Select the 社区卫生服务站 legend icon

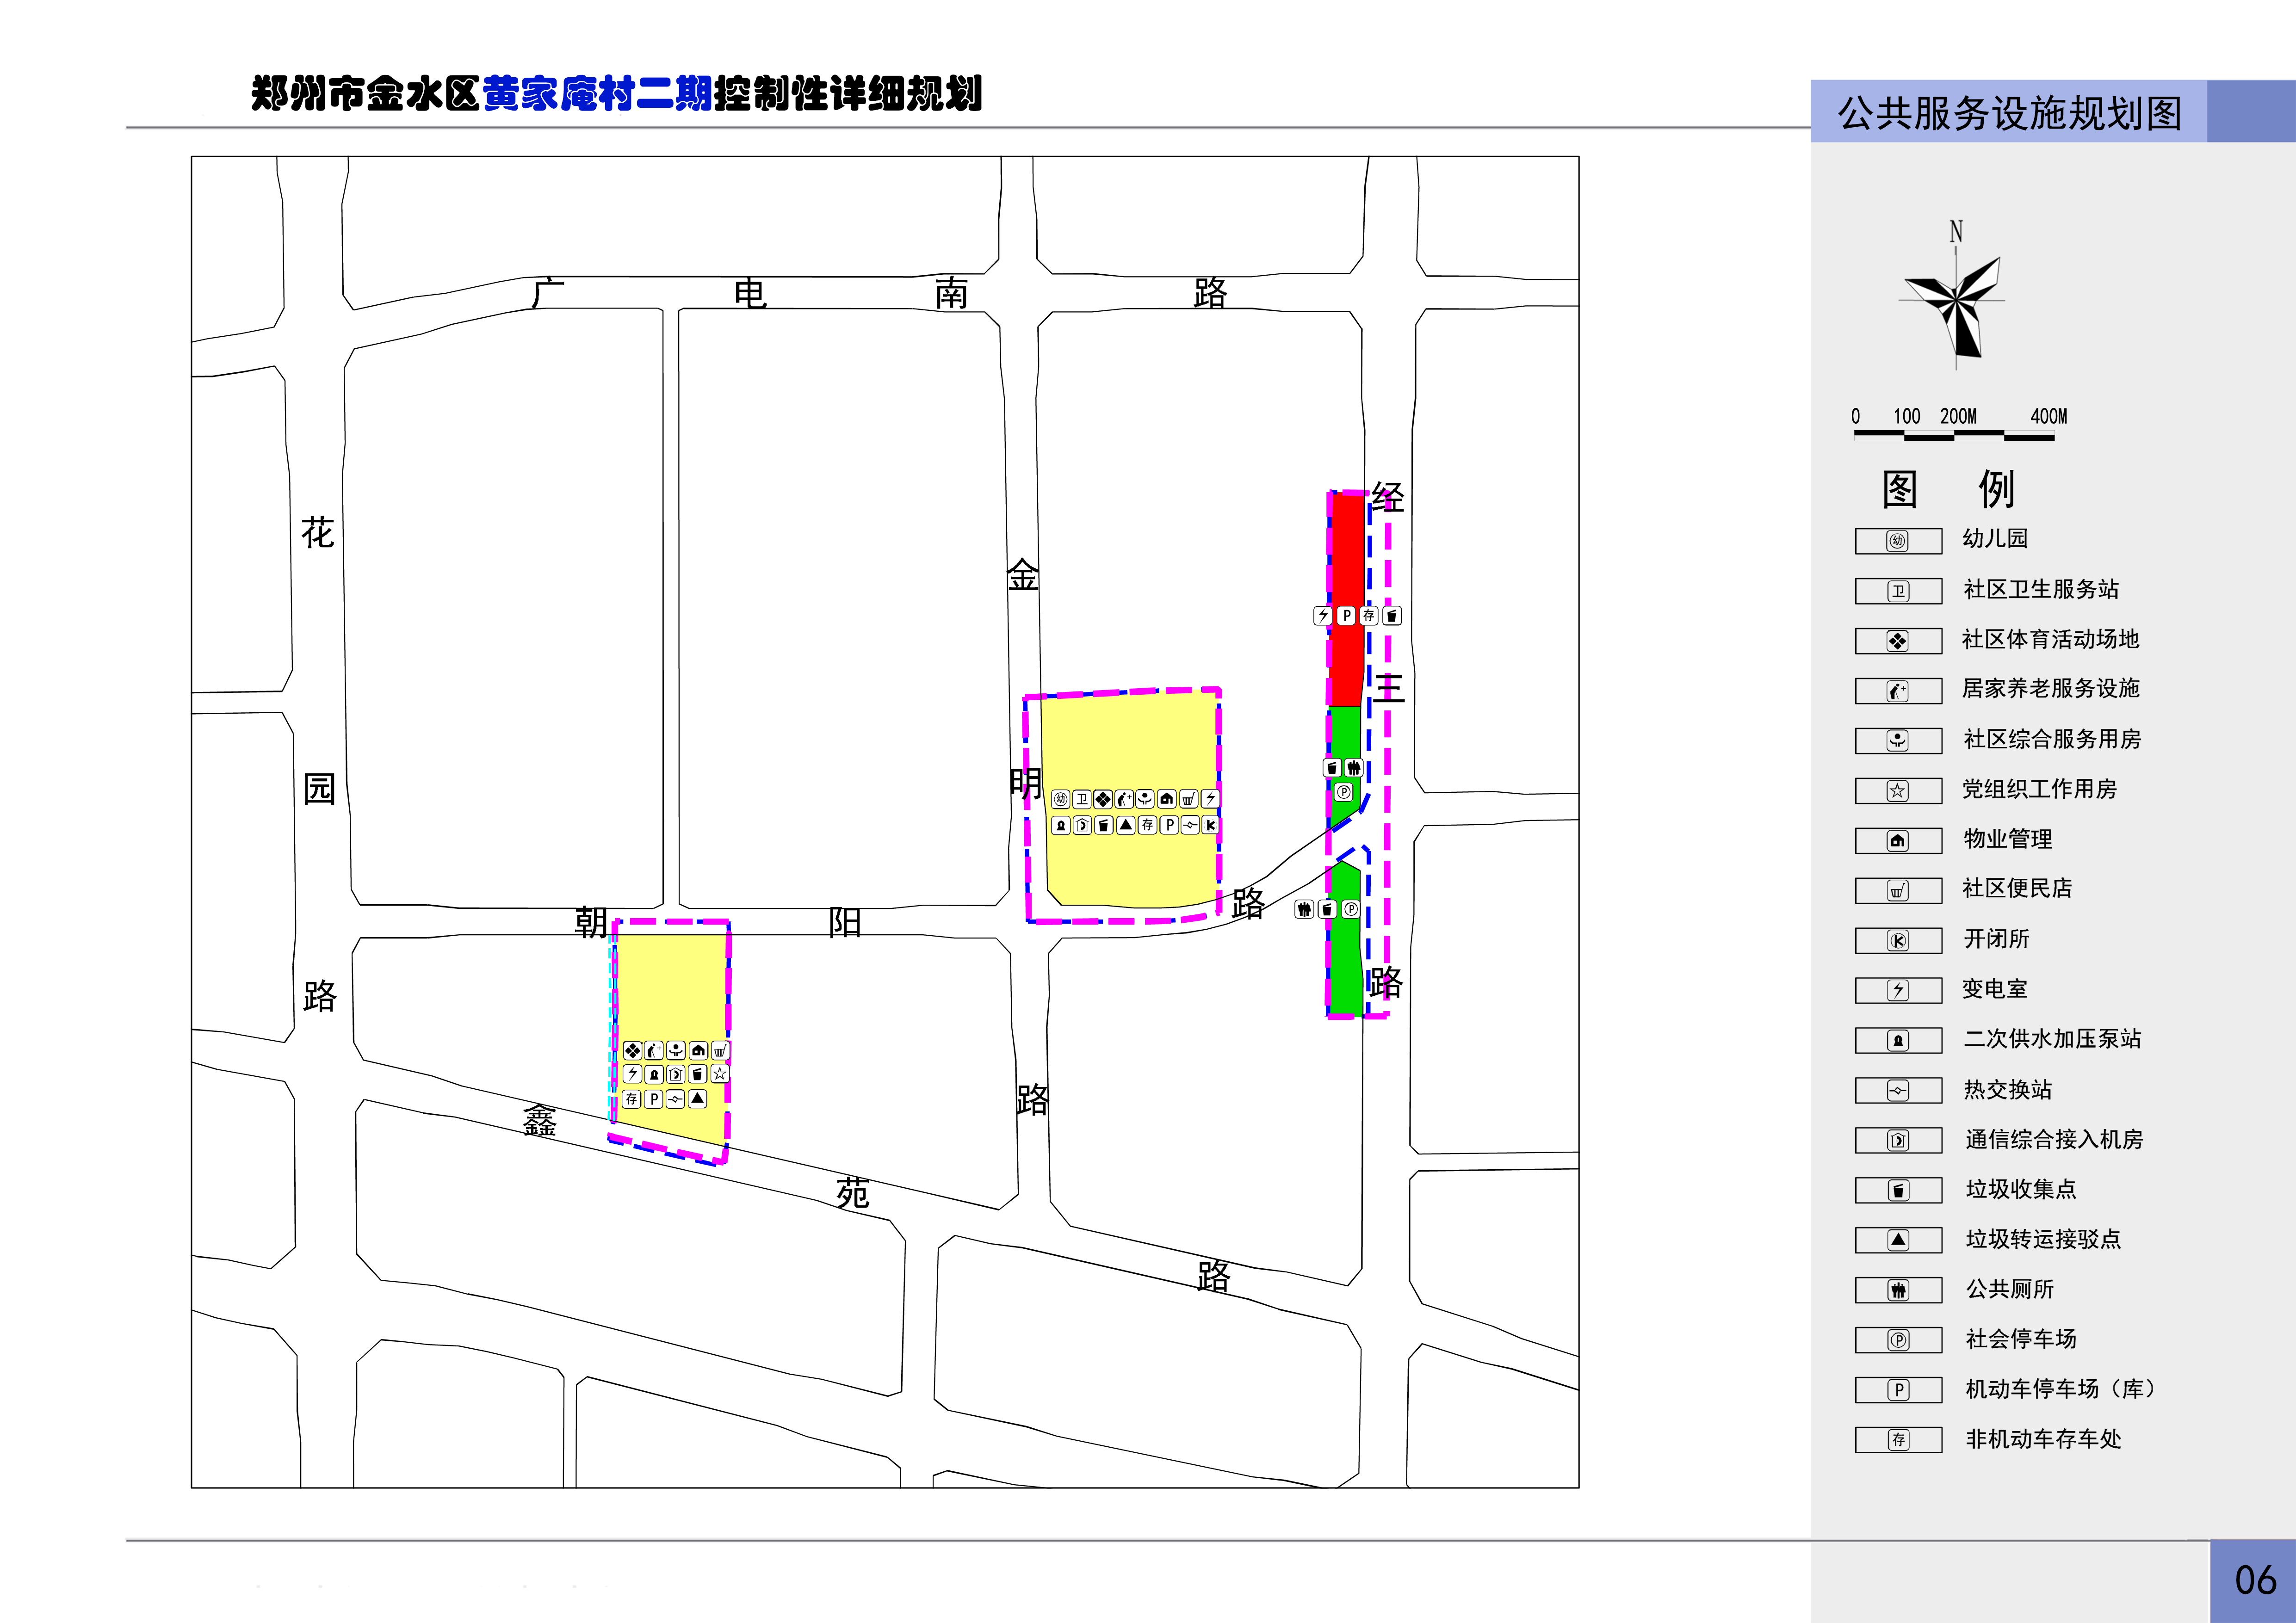tap(1897, 591)
